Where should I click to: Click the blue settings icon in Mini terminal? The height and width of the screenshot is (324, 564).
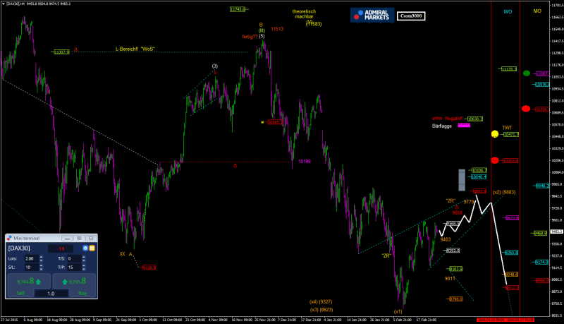click(x=85, y=248)
